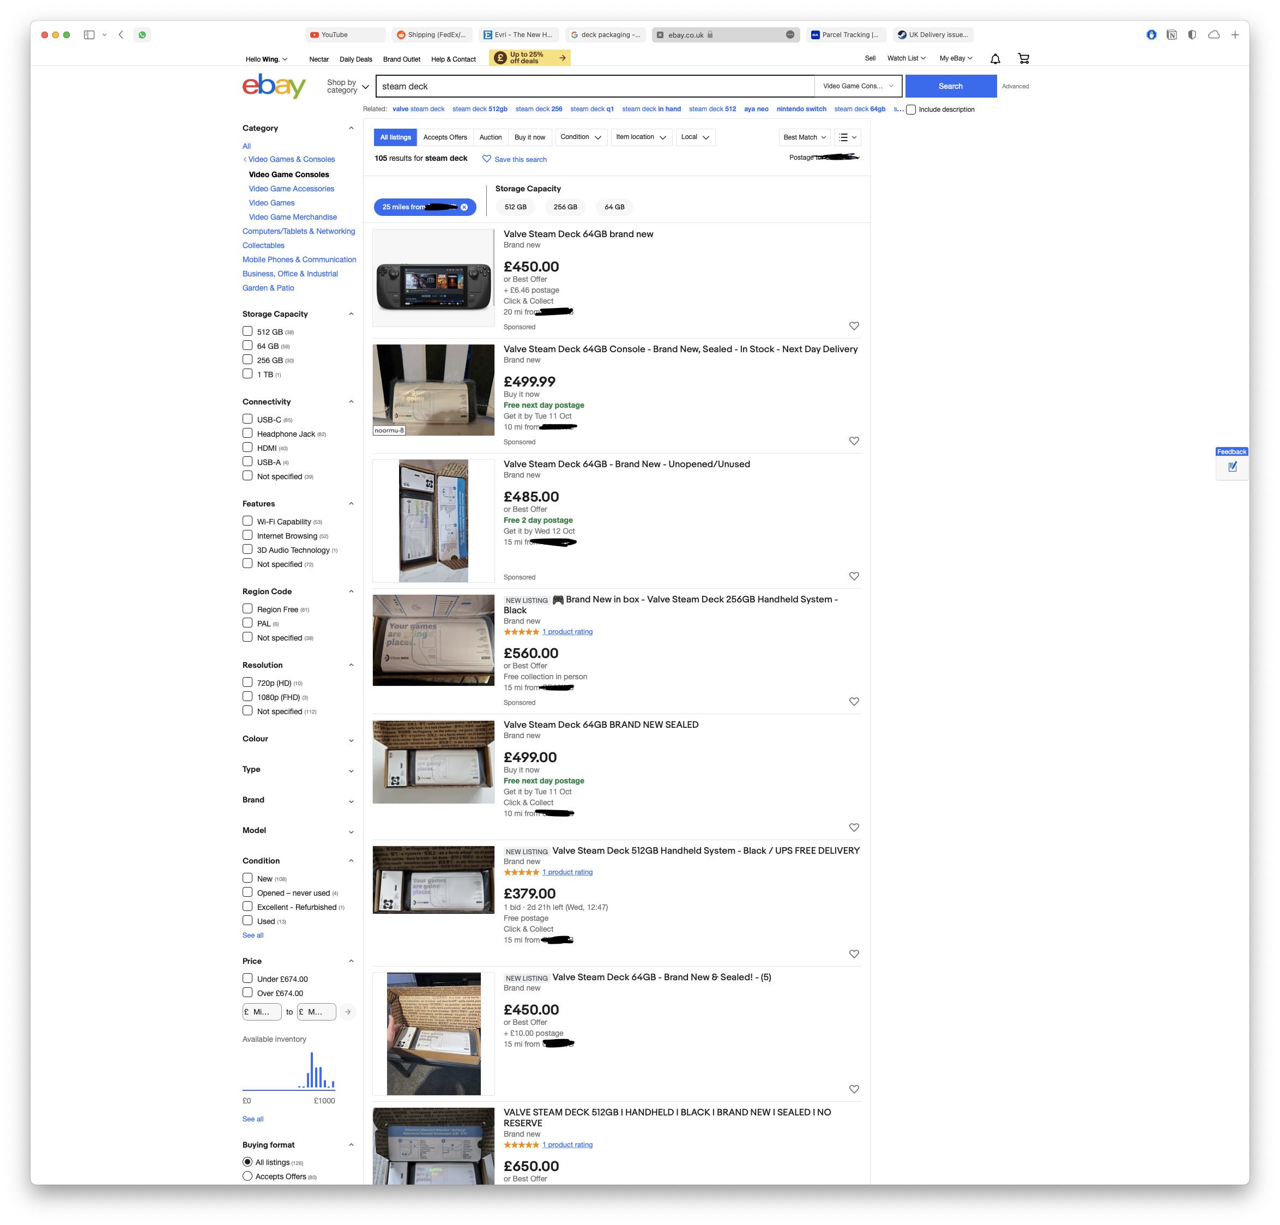Click the blue Search button
Image resolution: width=1280 pixels, height=1225 pixels.
[x=950, y=86]
